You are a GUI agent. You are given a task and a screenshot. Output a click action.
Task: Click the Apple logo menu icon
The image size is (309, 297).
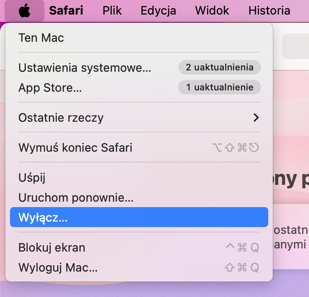click(x=24, y=10)
